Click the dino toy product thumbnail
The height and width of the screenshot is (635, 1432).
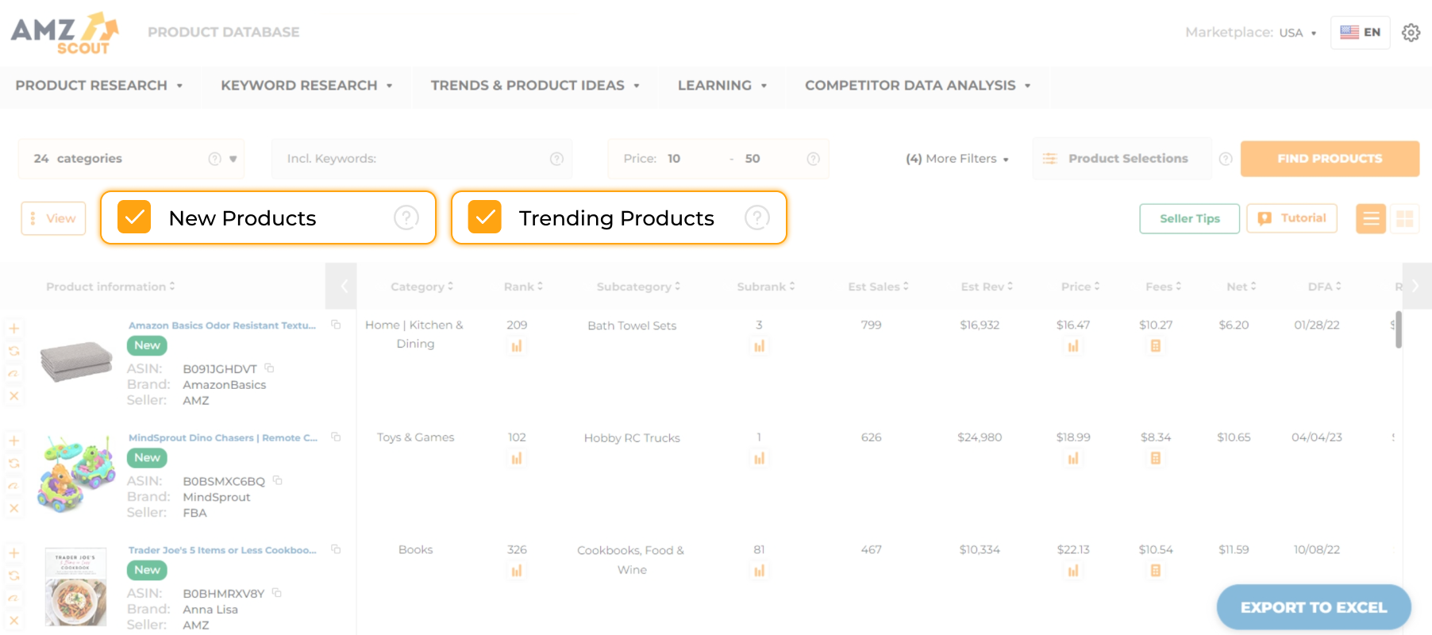coord(76,474)
